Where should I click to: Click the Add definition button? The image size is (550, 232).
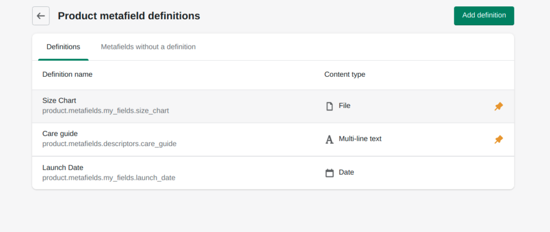(483, 16)
